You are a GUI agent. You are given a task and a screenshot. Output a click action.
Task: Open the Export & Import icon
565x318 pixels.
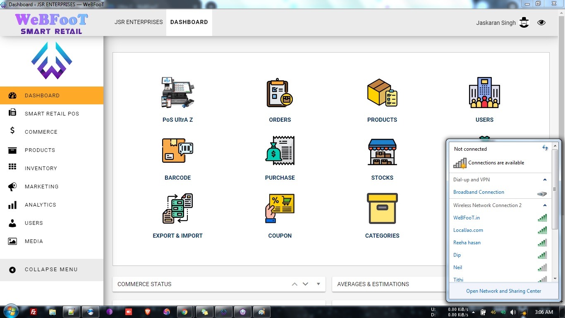tap(177, 208)
